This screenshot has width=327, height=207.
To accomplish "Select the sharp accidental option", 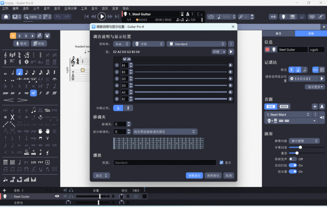I will (x=128, y=108).
